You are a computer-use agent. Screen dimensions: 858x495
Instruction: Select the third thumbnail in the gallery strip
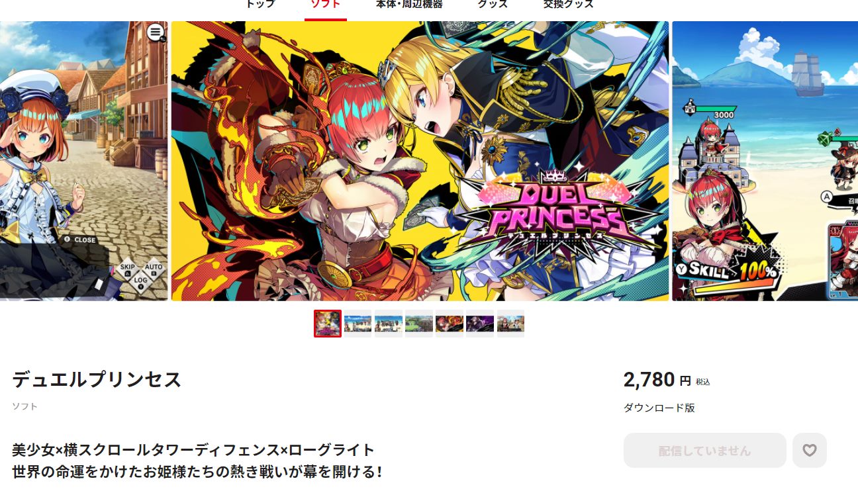(389, 324)
